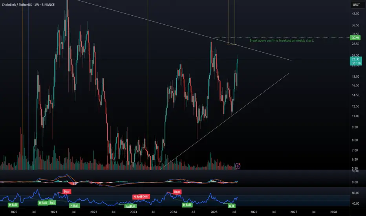Viewport: 366px width, 216px height.
Task: Click the 8.00 price axis label
Action: (355, 140)
